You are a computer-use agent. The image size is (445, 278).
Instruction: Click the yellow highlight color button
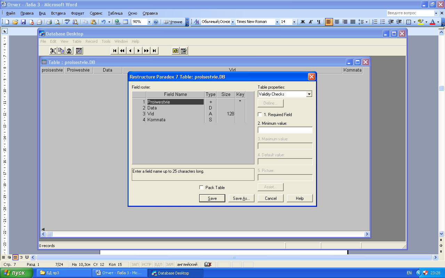pos(421,22)
